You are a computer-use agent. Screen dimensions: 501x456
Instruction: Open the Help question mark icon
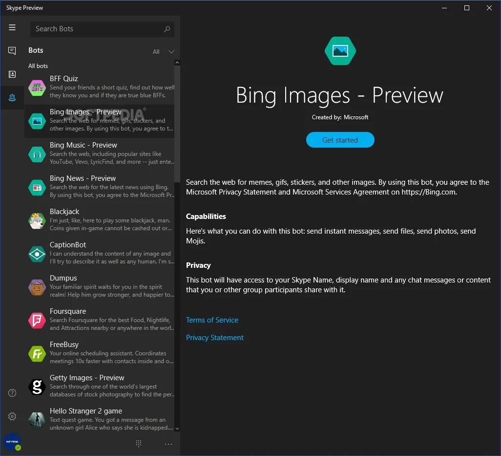tap(12, 392)
